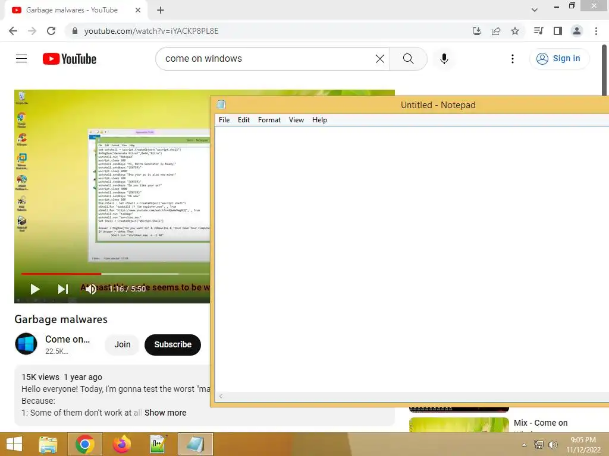609x456 pixels.
Task: Open the taskbar clock and date
Action: coord(583,445)
